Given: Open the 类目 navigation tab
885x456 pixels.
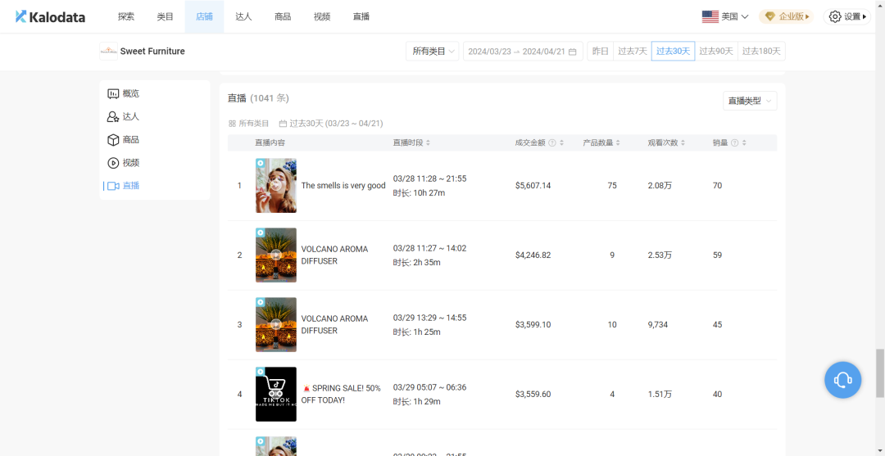Looking at the screenshot, I should point(166,17).
